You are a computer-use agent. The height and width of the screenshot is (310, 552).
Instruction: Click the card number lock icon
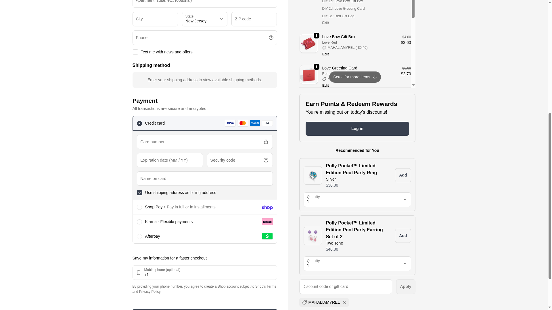pos(266,142)
